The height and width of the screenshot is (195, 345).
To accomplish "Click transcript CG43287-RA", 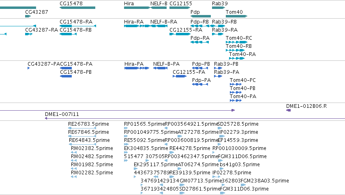I will click(x=29, y=34).
